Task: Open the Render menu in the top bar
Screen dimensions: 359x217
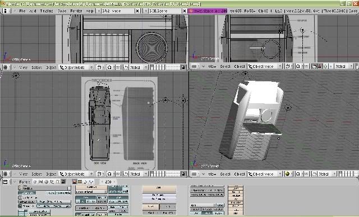Action: click(76, 11)
